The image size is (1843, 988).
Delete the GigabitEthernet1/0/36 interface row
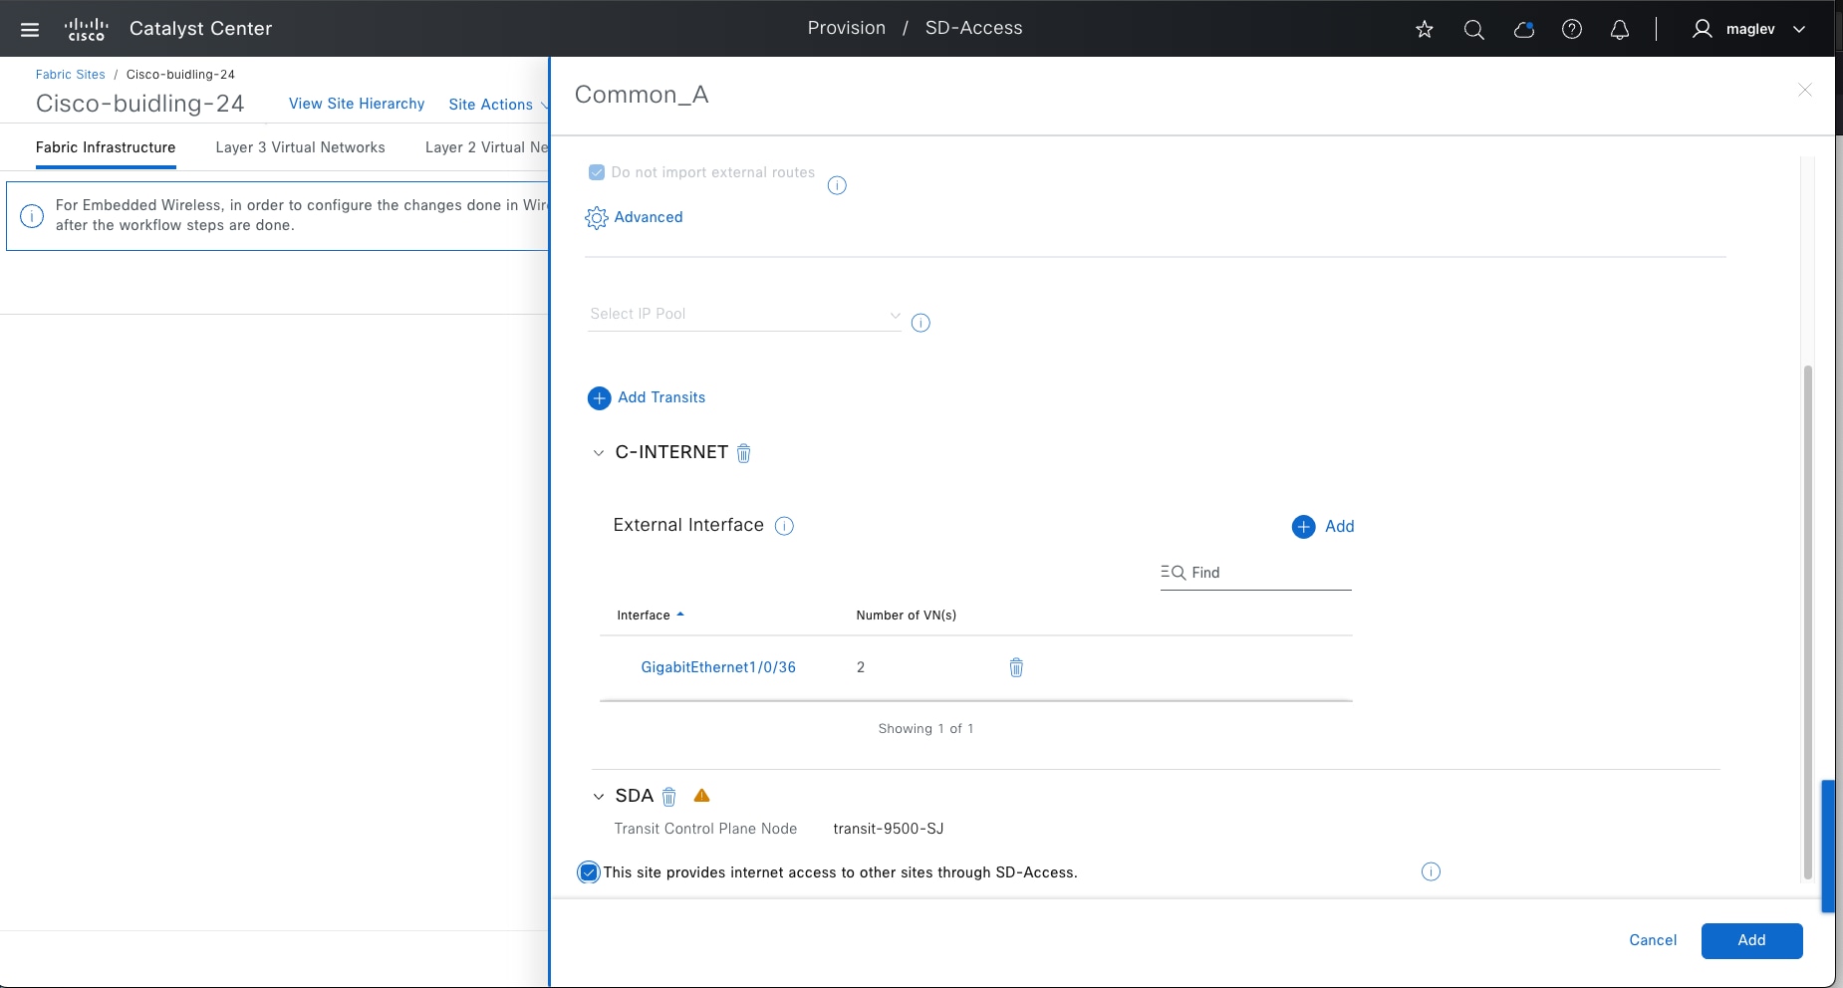click(x=1016, y=667)
